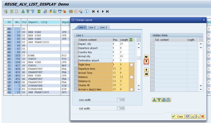
Task: Check the row box for DL 106
Action: click(5, 62)
